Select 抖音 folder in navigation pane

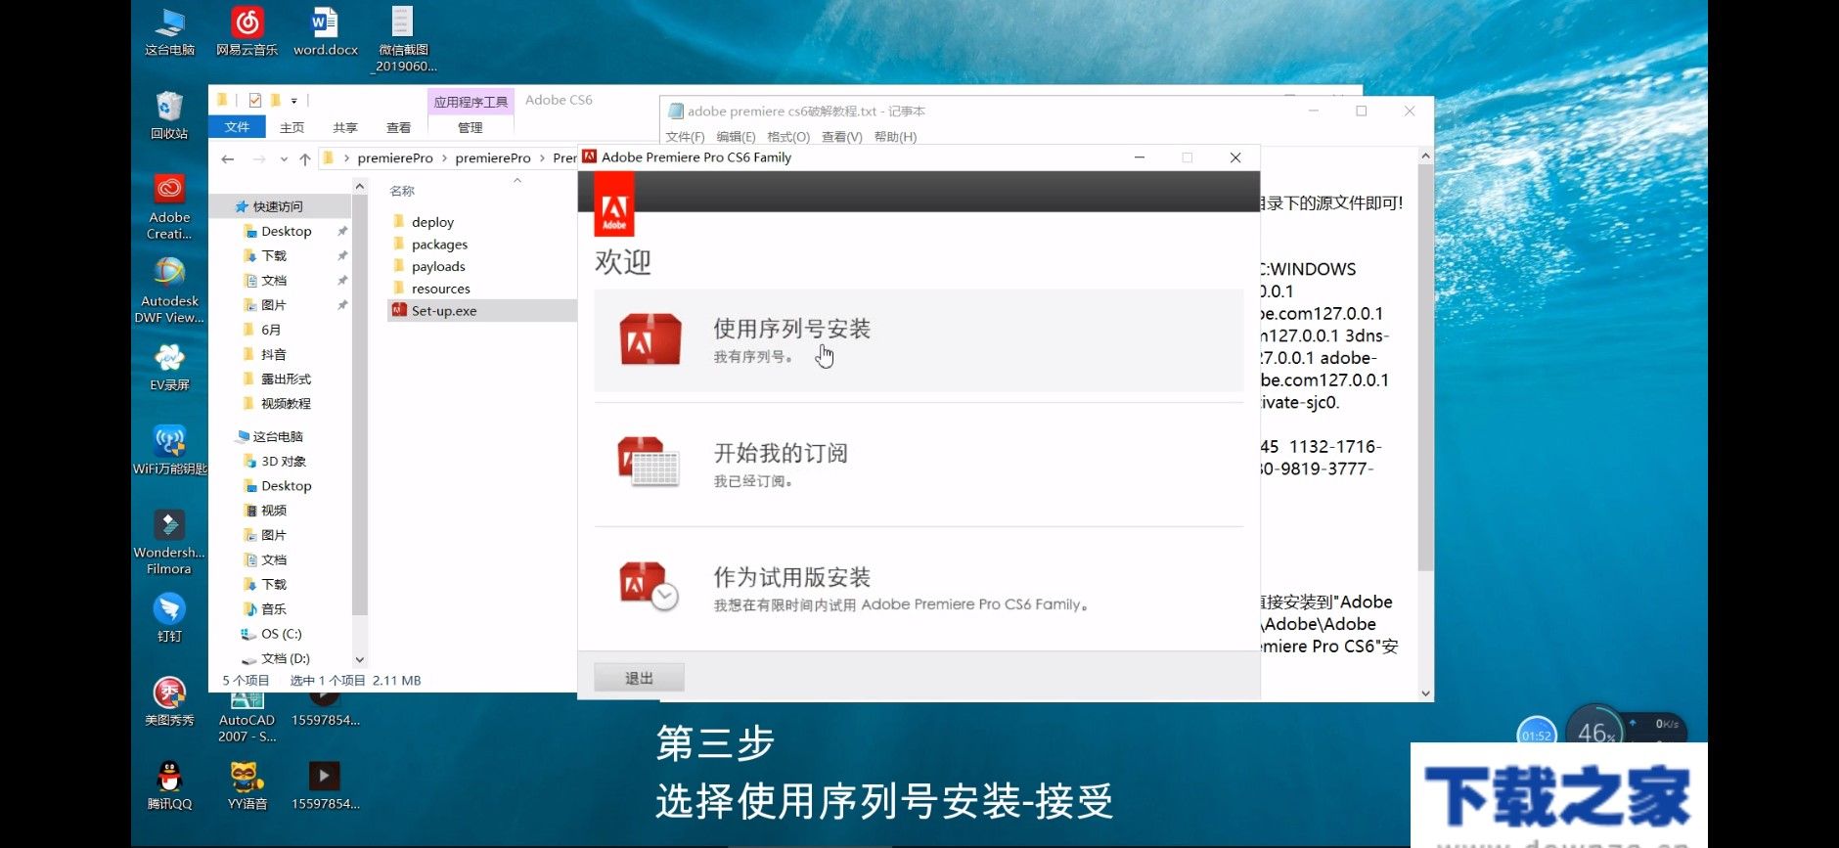274,354
